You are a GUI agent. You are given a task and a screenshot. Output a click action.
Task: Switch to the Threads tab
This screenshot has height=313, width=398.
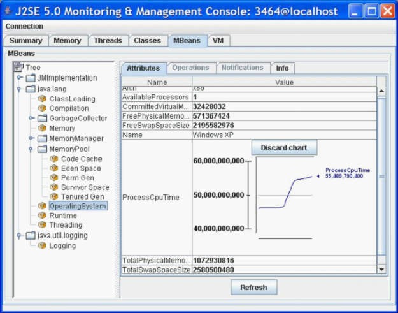pyautogui.click(x=108, y=41)
